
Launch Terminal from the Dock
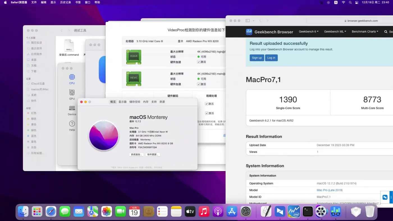308,211
